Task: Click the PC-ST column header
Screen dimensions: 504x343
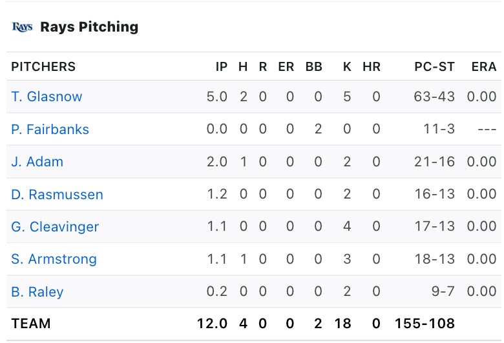Action: (x=435, y=66)
